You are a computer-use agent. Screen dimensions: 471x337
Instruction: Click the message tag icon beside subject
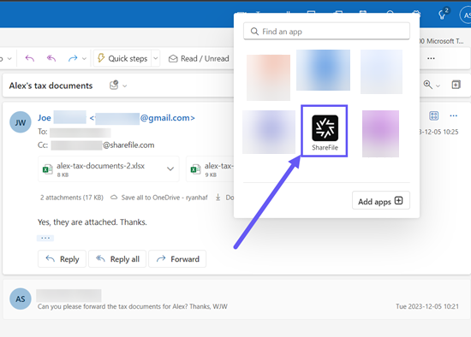tap(114, 86)
